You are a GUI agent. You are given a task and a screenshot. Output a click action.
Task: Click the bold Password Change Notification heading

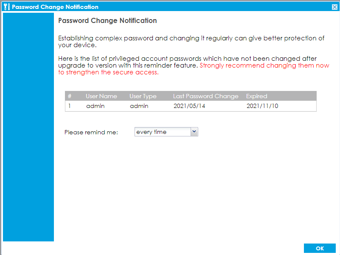click(107, 20)
